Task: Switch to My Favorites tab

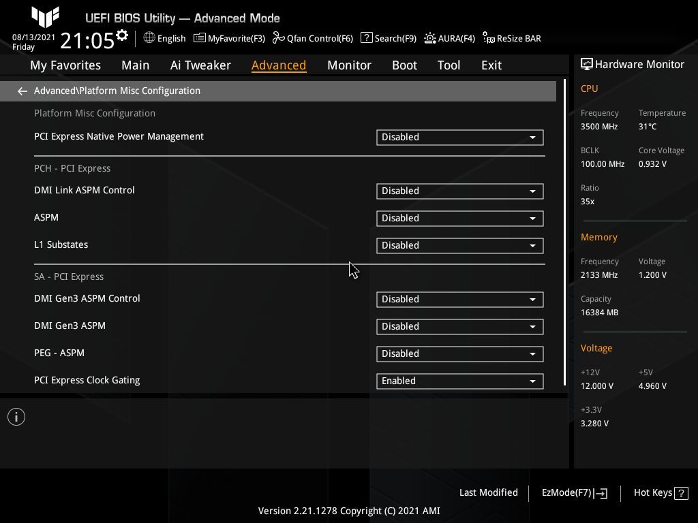Action: 65,65
